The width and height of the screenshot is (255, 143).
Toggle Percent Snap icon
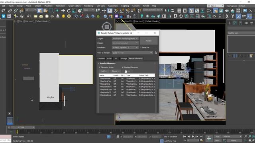[x=127, y=11]
